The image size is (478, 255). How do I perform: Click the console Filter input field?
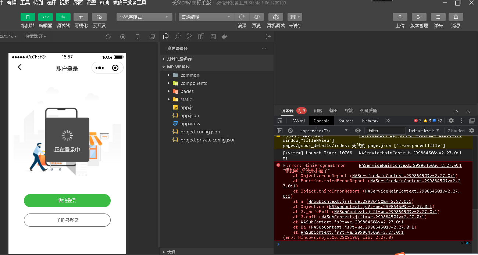(x=386, y=130)
